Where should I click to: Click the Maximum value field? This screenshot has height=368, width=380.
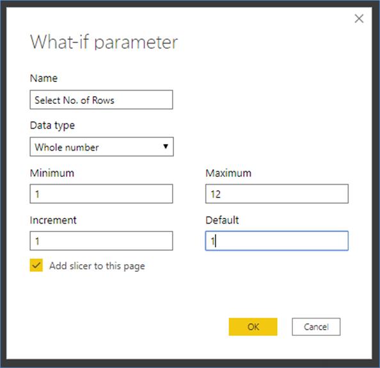(277, 194)
